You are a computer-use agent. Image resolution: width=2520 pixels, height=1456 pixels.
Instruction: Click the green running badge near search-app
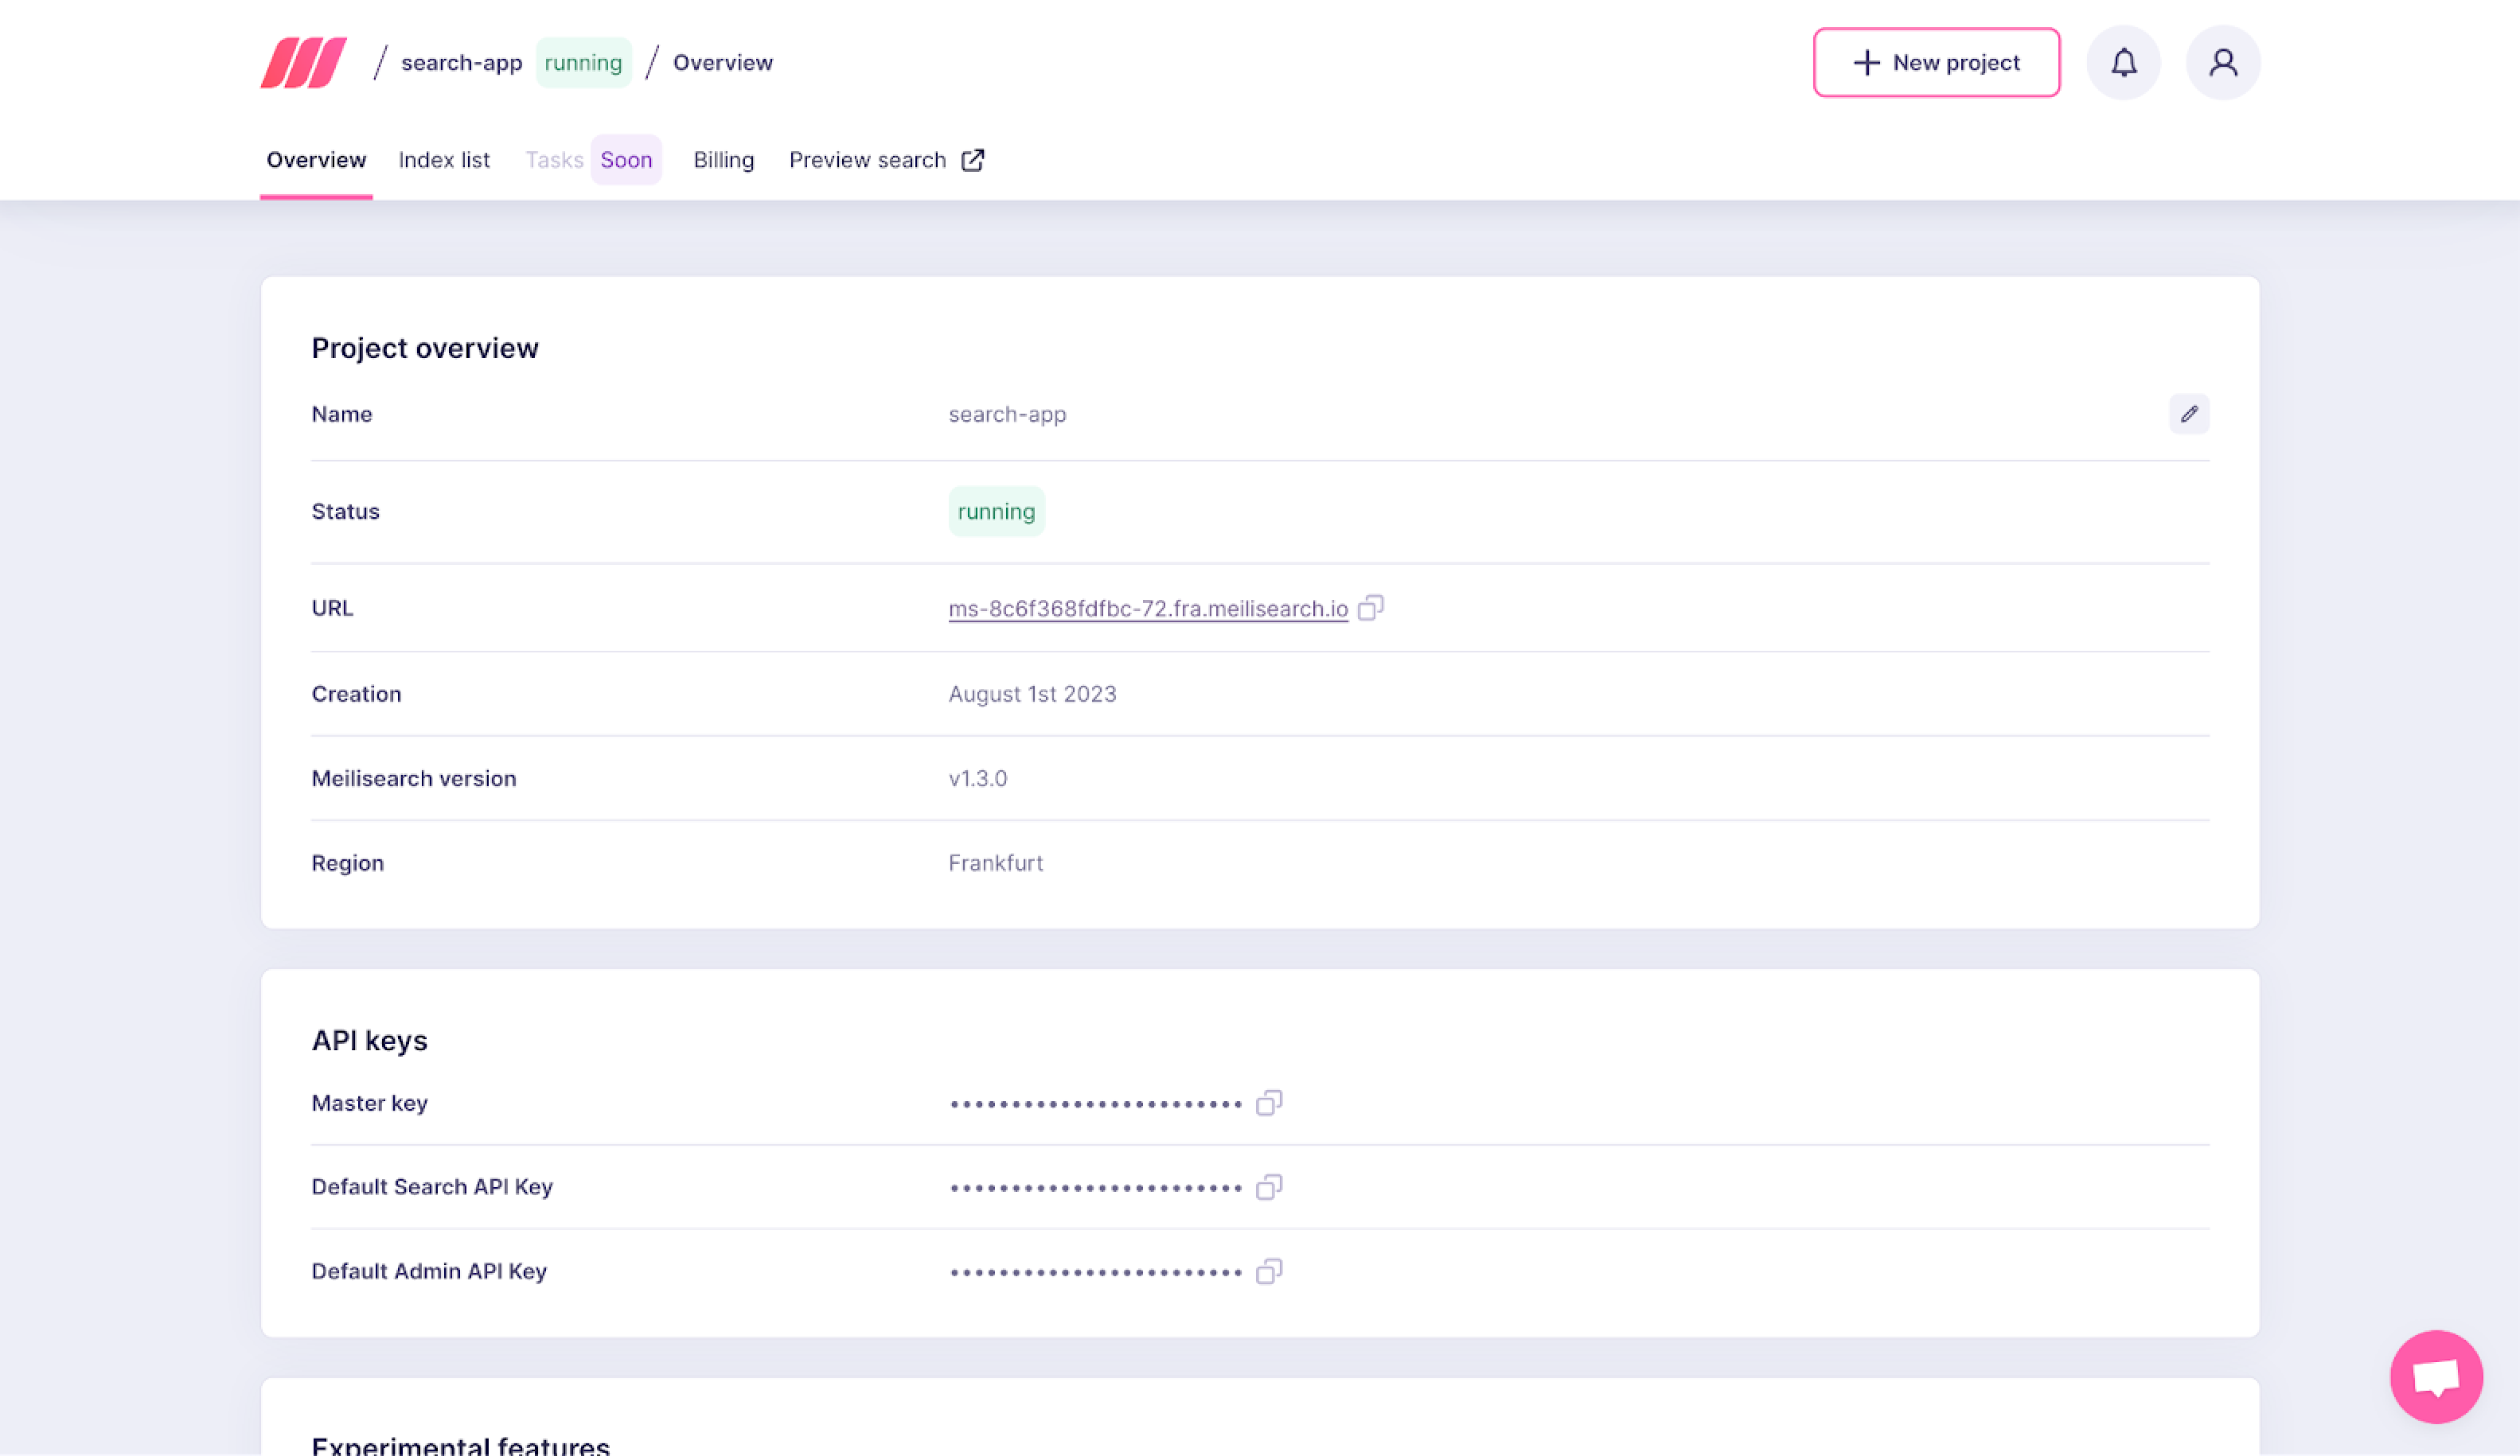point(583,62)
